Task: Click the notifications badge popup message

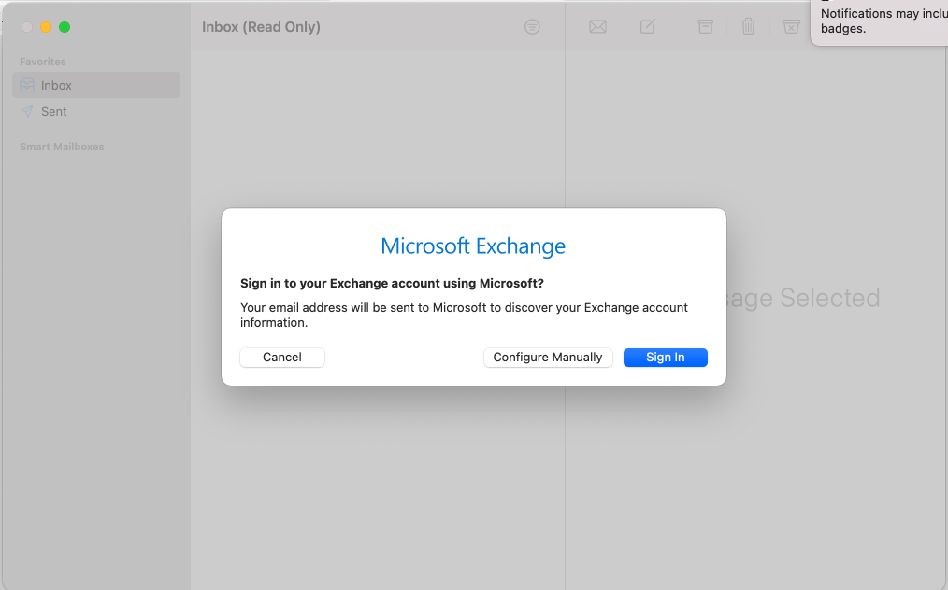Action: [x=880, y=21]
